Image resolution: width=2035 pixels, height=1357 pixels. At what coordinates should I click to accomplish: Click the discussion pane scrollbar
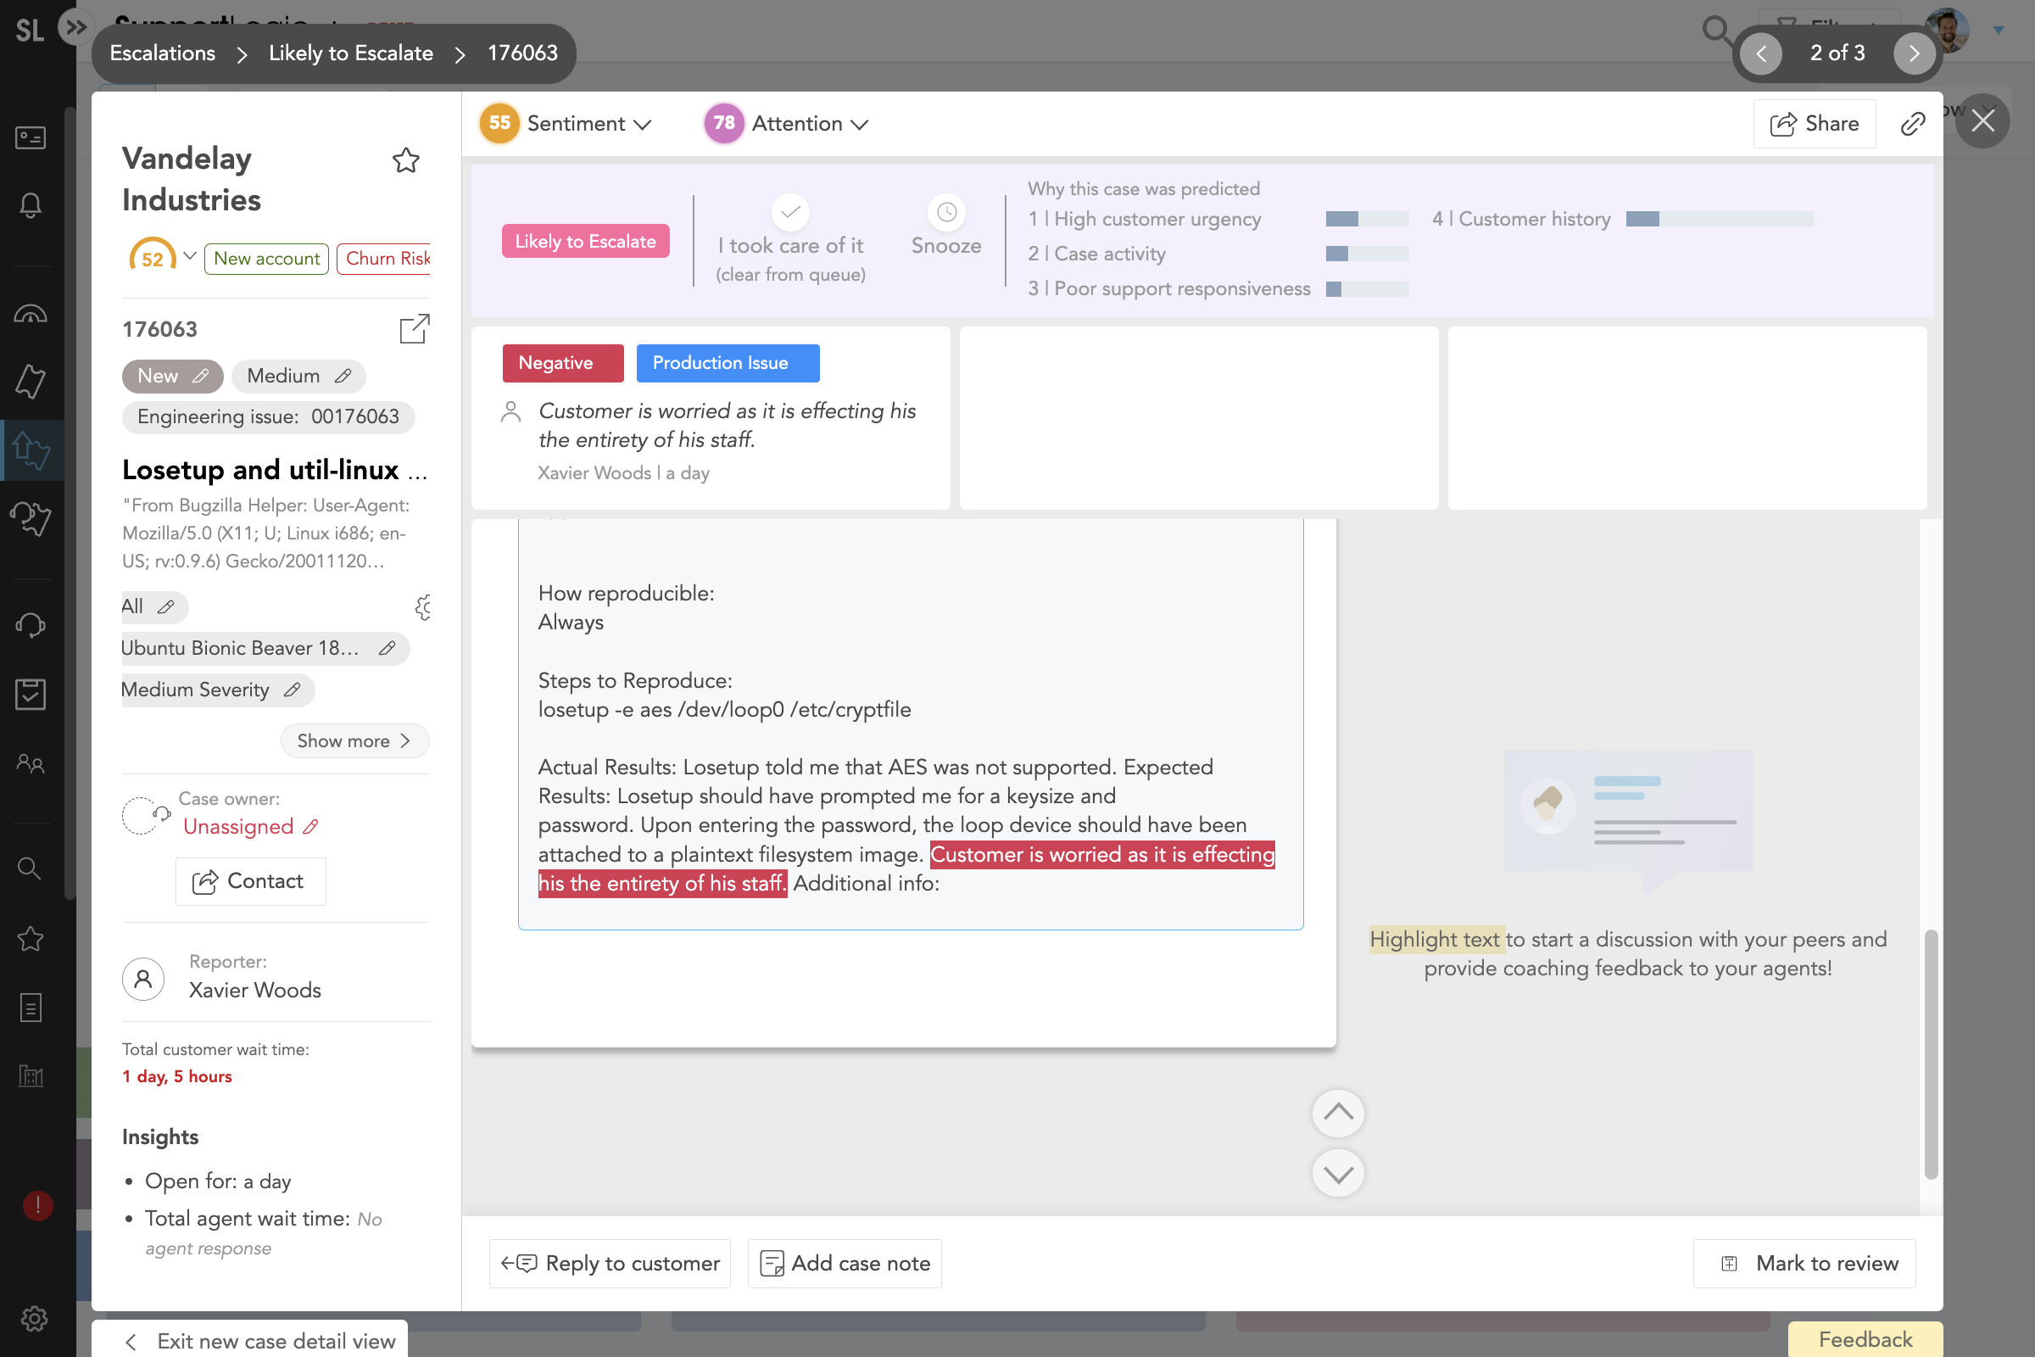[x=1931, y=1054]
